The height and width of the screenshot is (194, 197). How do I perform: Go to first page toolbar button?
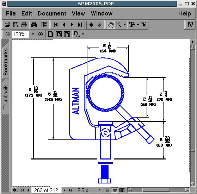click(56, 25)
